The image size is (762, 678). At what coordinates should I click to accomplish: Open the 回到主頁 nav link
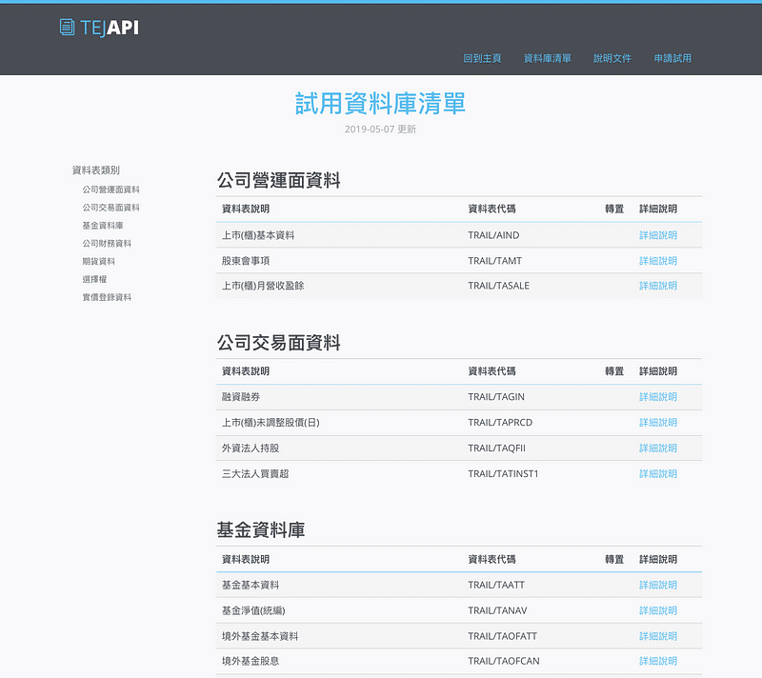click(x=482, y=58)
